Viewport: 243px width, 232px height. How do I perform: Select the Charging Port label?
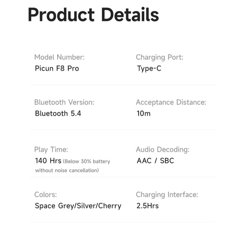coord(159,57)
